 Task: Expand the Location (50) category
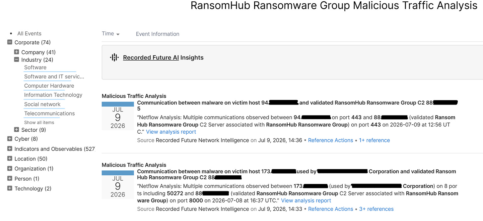pos(10,159)
